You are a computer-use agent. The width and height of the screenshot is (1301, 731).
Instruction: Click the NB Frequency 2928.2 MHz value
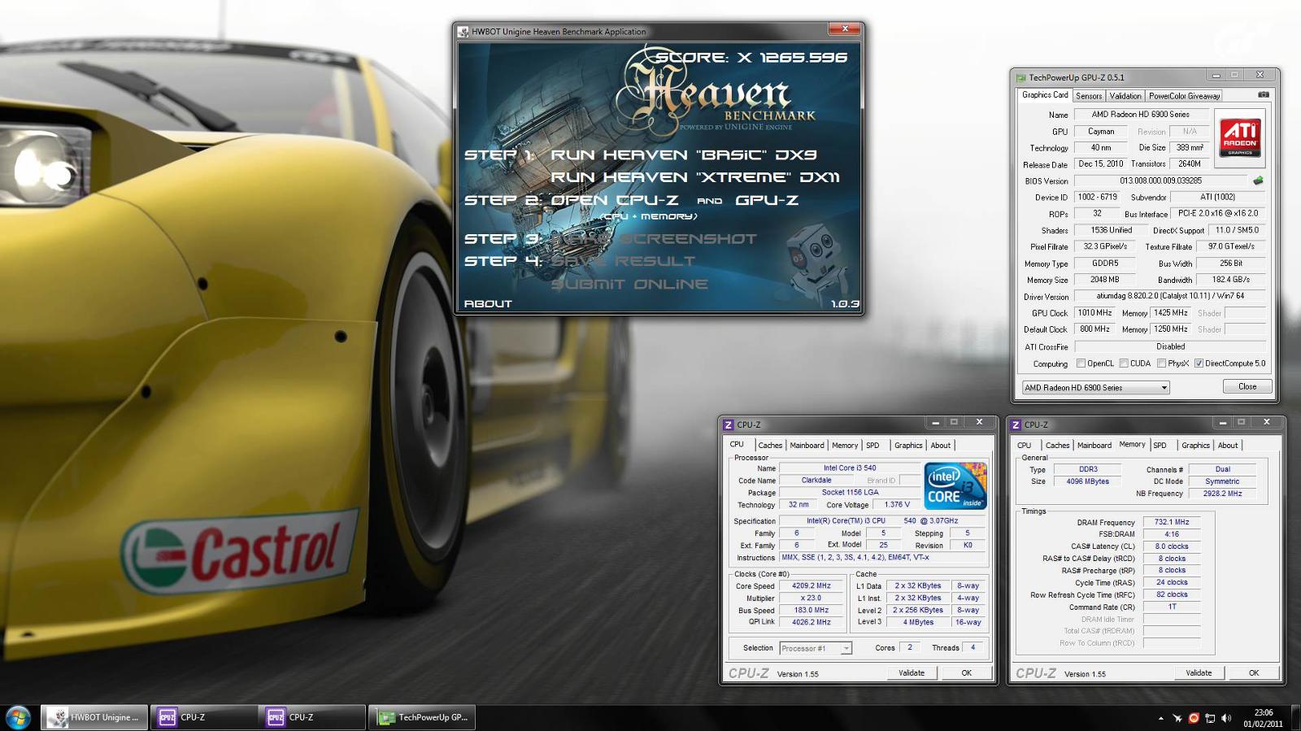pyautogui.click(x=1222, y=494)
